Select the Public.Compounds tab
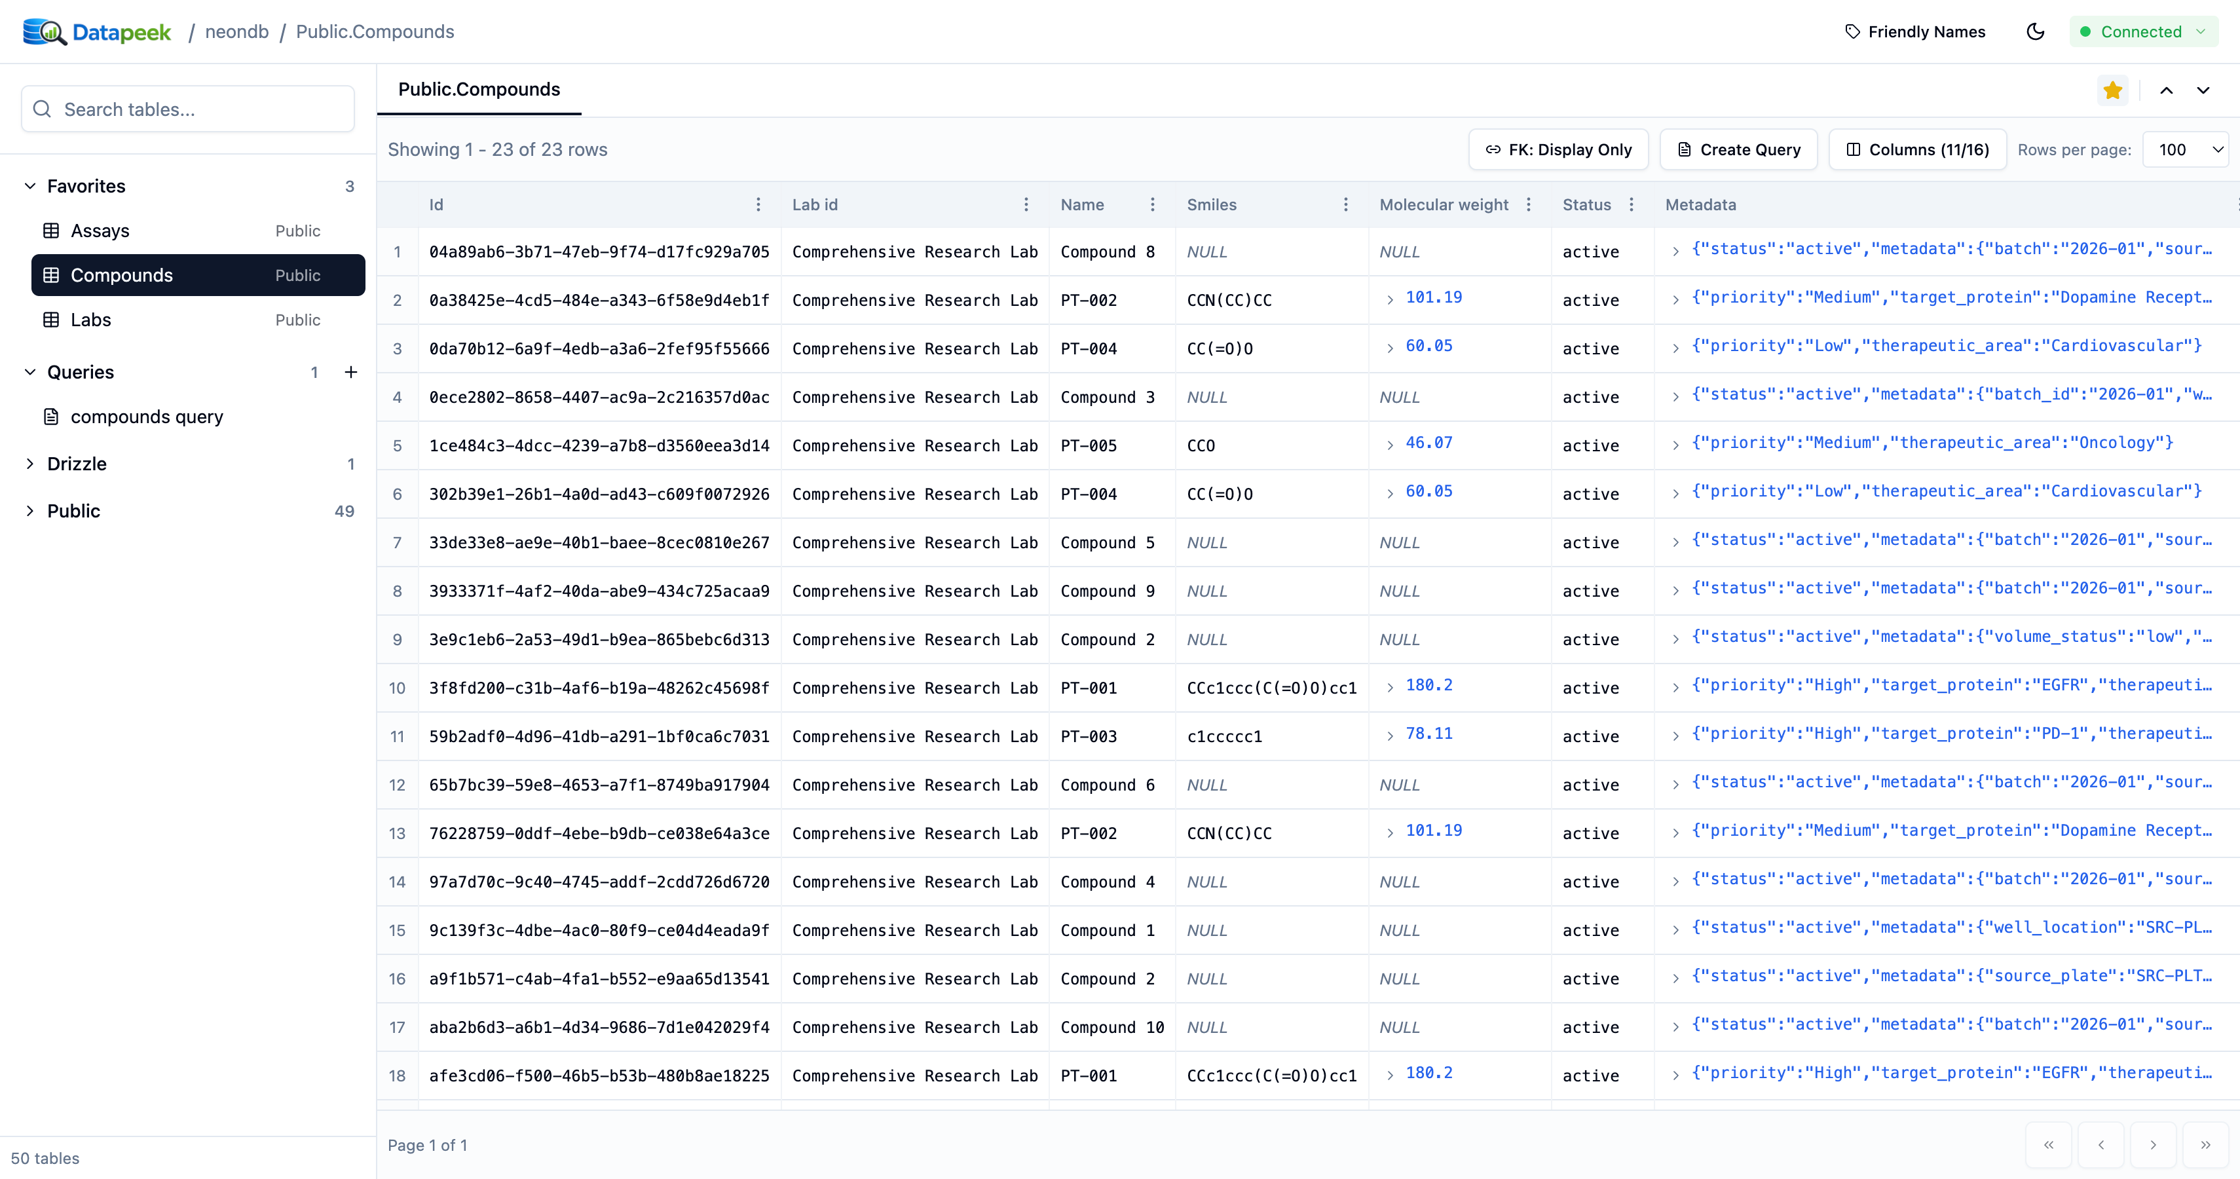Screen dimensions: 2240x1179 (479, 90)
